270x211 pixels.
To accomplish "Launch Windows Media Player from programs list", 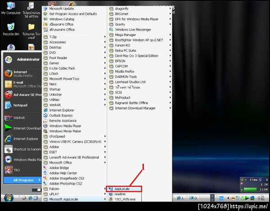I will (75, 126).
